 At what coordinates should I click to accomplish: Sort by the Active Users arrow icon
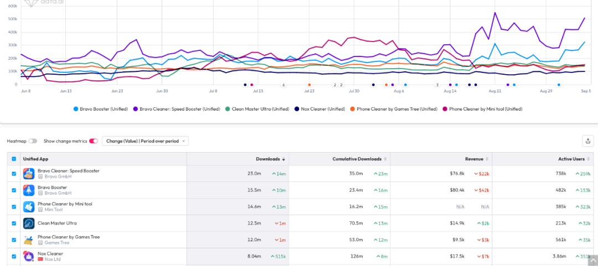[589, 159]
